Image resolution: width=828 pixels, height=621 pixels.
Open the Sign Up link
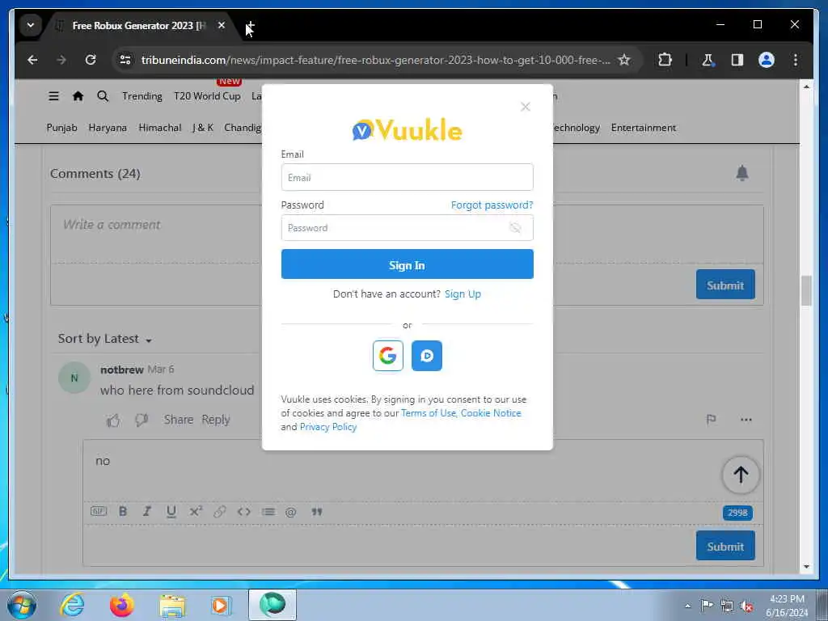[463, 294]
